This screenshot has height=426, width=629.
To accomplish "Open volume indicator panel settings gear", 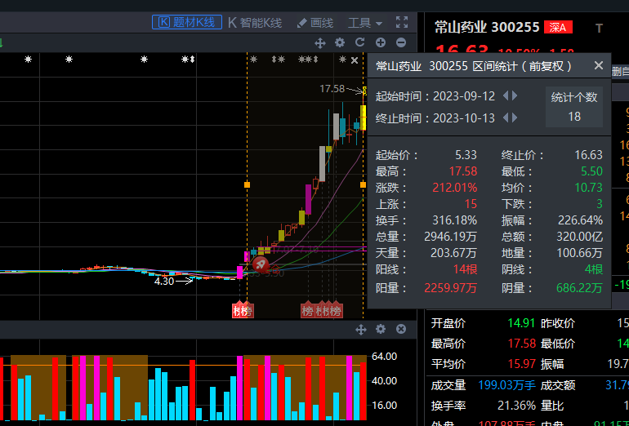I will coord(381,329).
